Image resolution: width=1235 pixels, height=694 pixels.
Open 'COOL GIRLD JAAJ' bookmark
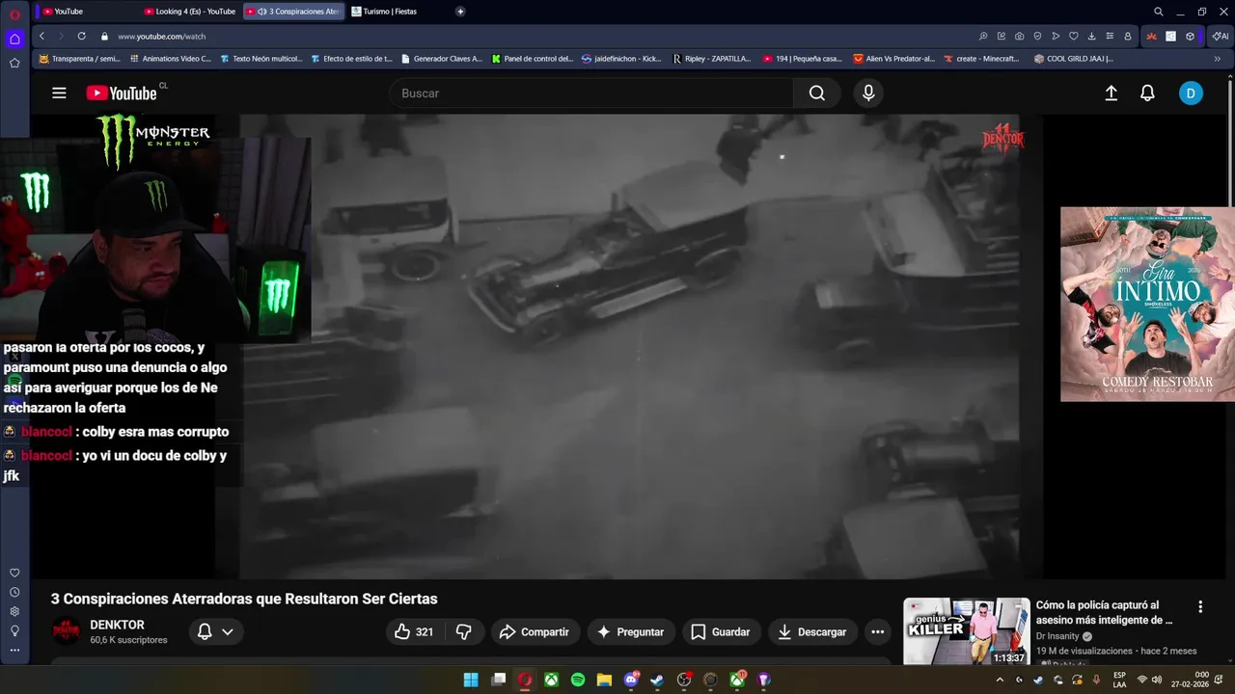point(1073,59)
